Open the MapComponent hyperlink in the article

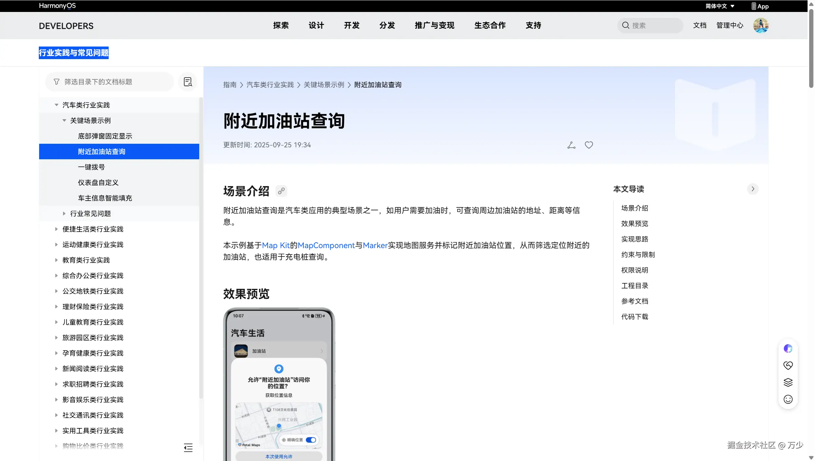[x=326, y=245]
